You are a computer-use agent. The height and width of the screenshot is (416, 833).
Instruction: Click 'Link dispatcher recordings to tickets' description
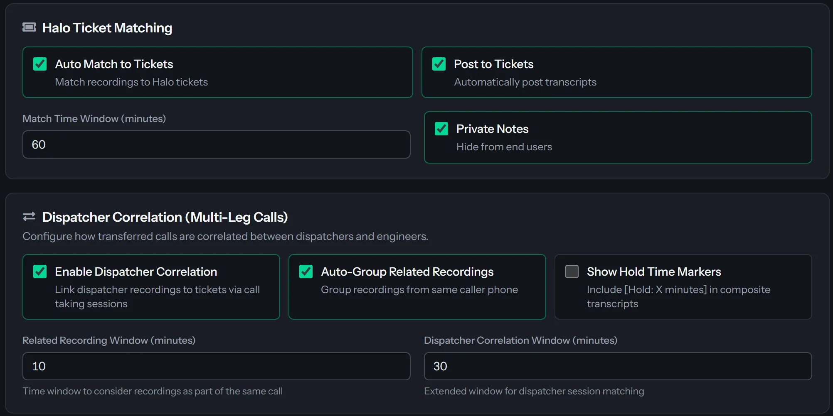point(157,296)
